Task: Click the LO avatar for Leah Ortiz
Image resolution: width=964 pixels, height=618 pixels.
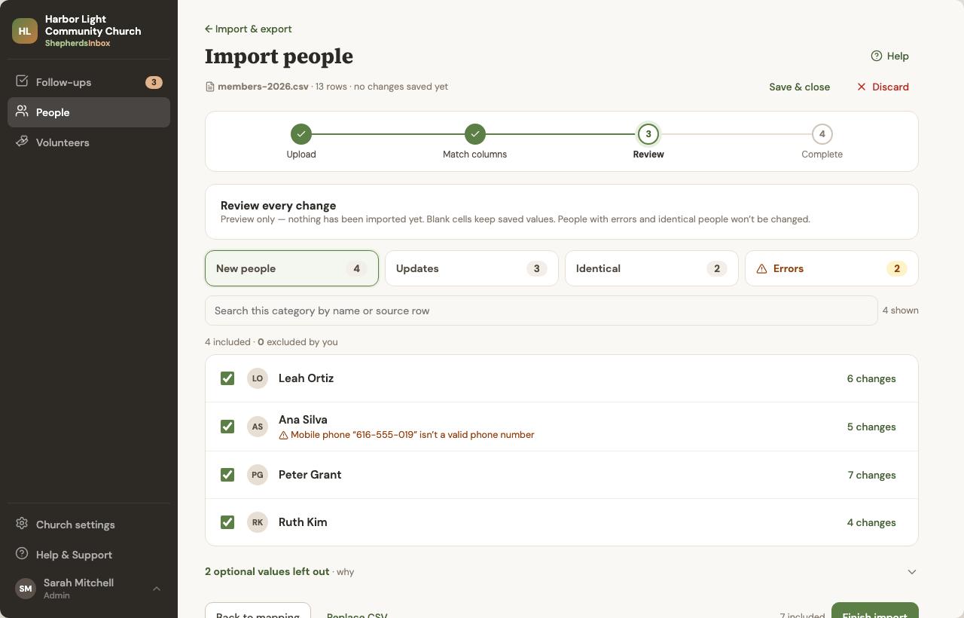Action: tap(258, 378)
